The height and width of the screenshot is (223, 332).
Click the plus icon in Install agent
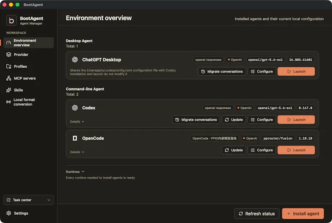[x=289, y=214]
